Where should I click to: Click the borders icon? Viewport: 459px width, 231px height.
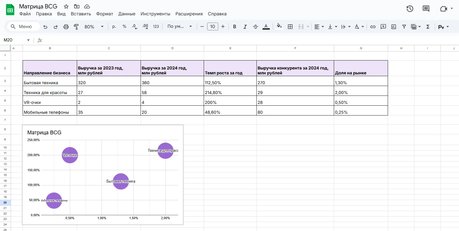pos(290,27)
